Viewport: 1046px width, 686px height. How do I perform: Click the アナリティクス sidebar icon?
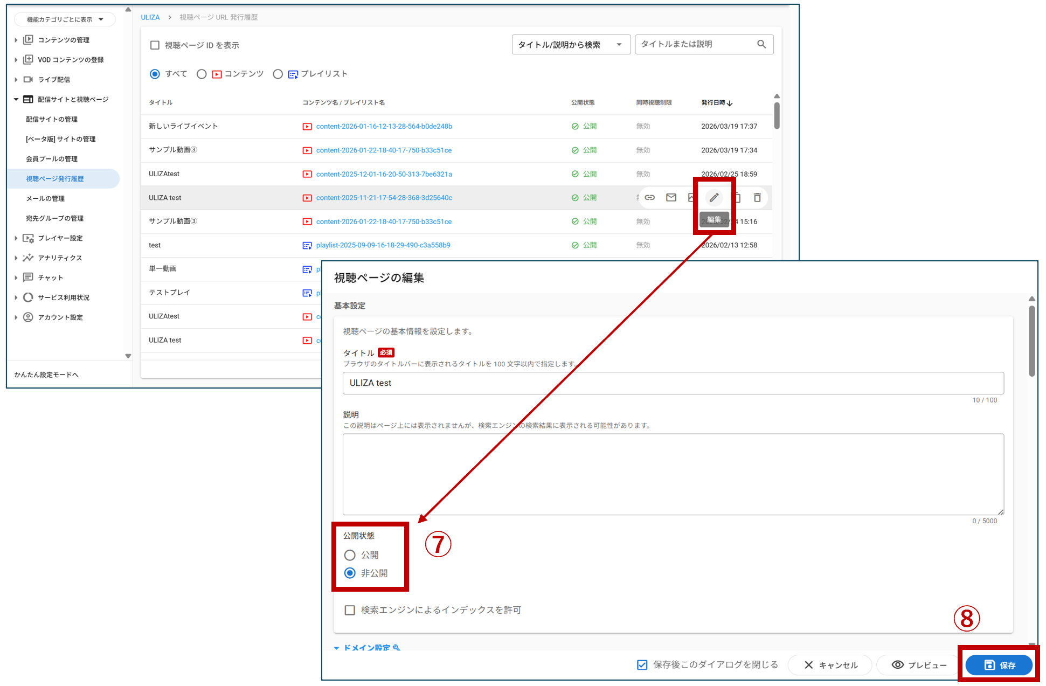tap(28, 258)
